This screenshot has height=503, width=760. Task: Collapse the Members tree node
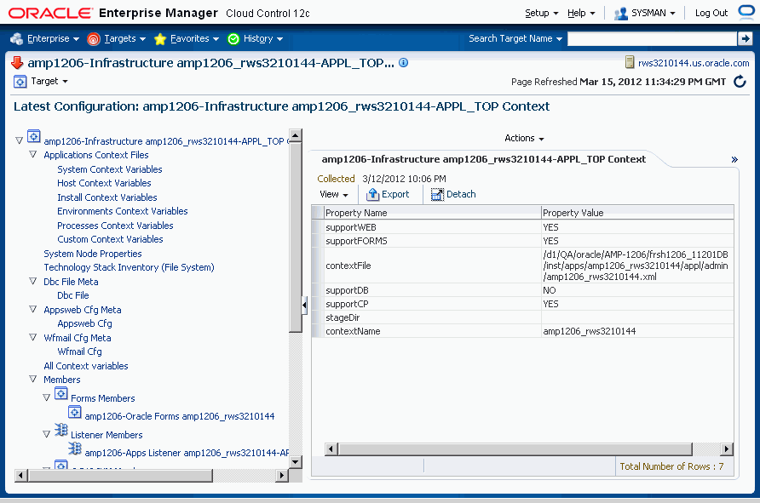[32, 379]
